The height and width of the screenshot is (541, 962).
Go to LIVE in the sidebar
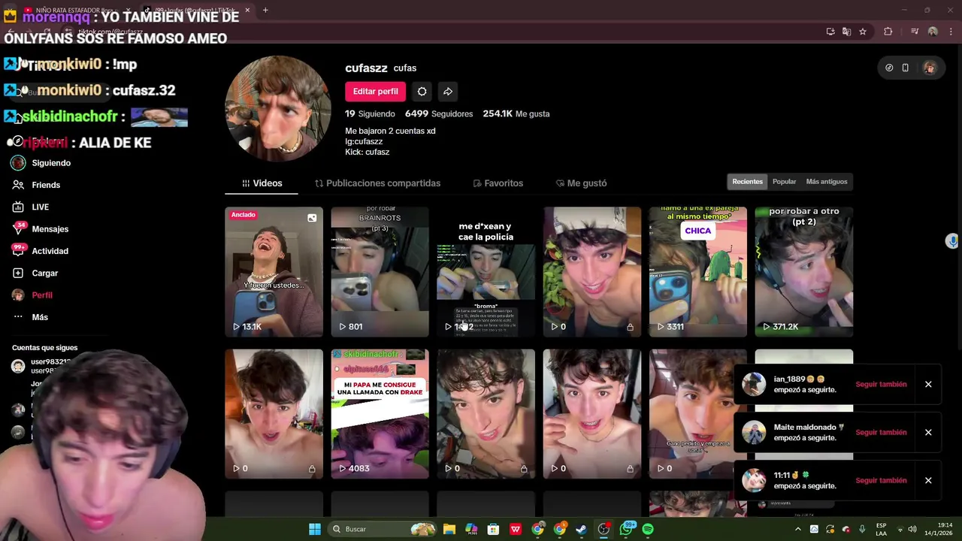[30, 207]
